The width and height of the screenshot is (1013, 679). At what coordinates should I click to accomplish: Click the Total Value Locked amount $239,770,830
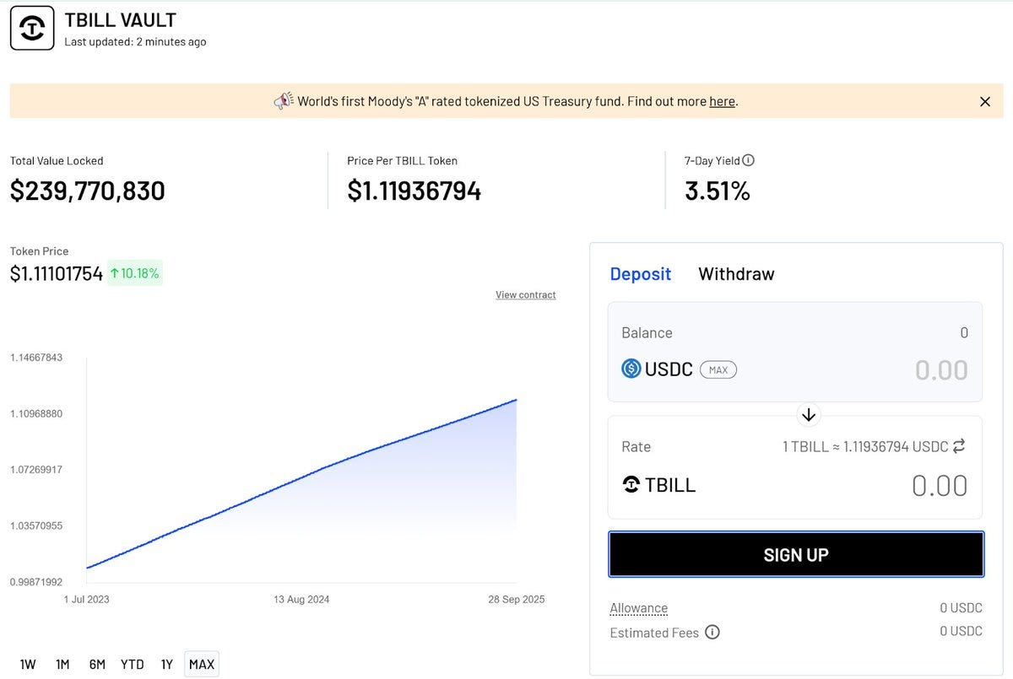pyautogui.click(x=88, y=191)
